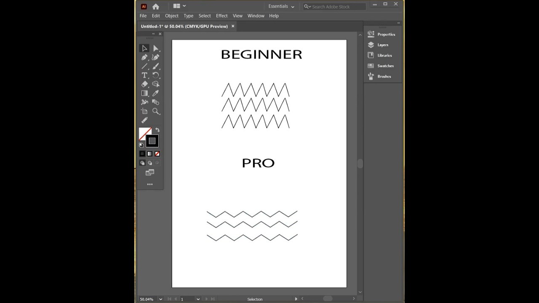Switch to Untitled-1 document tab
Screen dimensions: 539x303
(184, 26)
